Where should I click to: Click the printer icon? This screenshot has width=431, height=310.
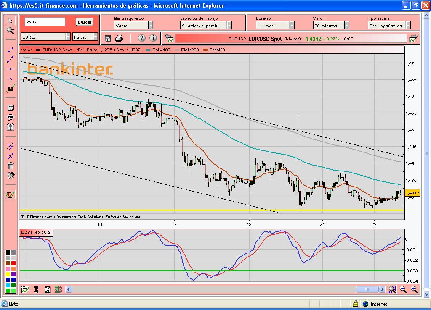[119, 38]
